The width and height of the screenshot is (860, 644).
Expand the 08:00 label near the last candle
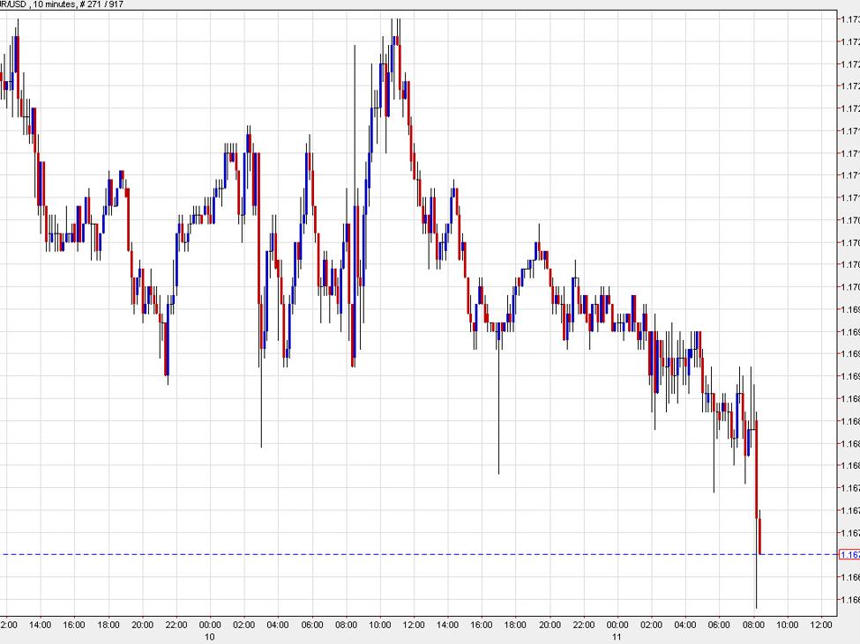point(754,623)
